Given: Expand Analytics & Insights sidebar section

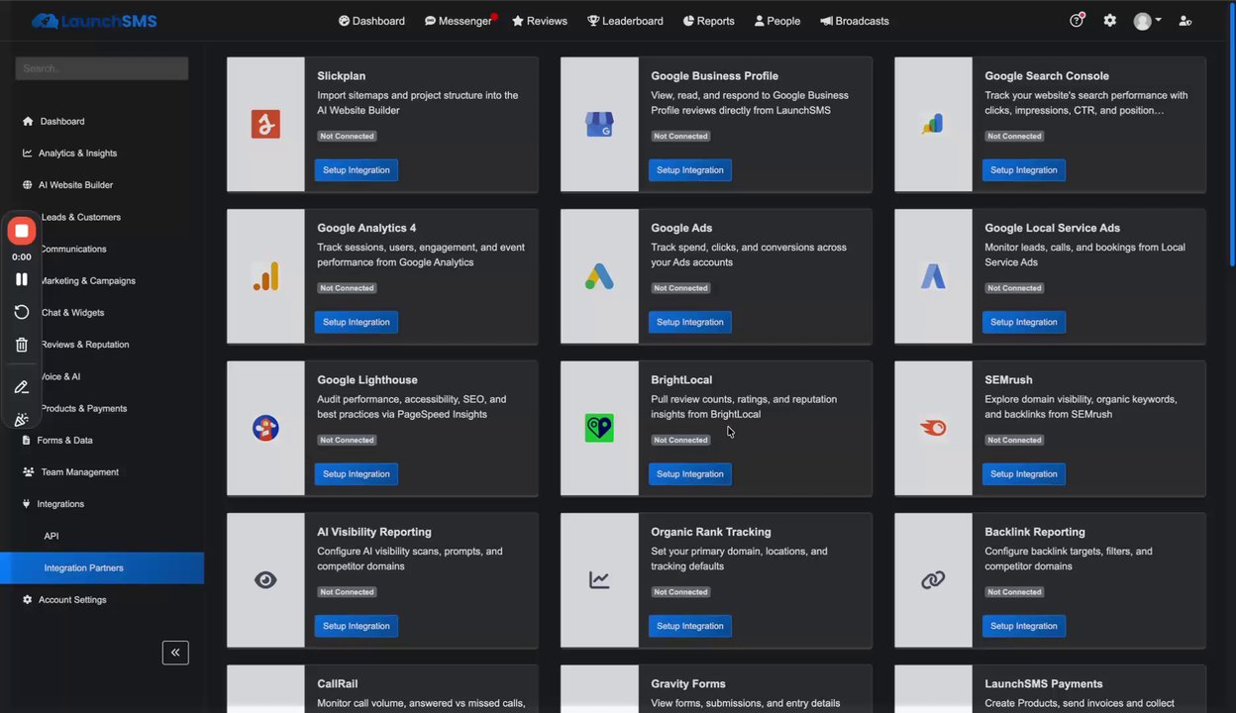Looking at the screenshot, I should coord(102,153).
